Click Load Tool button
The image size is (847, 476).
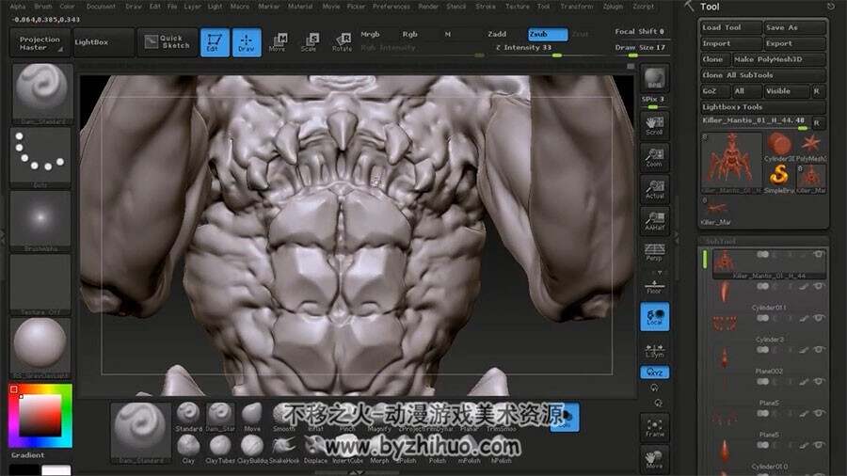(731, 27)
